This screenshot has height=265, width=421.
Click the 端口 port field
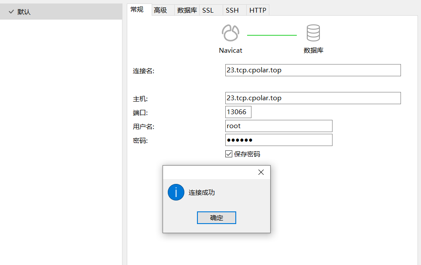tap(238, 112)
